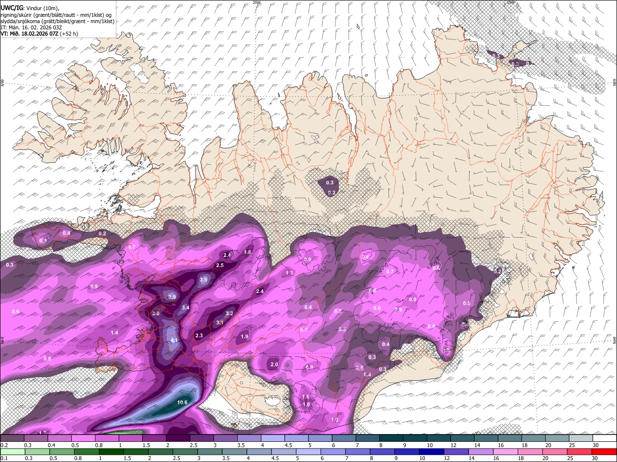The image size is (617, 462).
Task: Pick the dark blue rain swatch starting at 10
Action: pos(432,451)
